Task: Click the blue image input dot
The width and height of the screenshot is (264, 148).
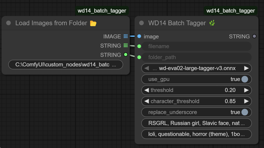Action: [139, 36]
